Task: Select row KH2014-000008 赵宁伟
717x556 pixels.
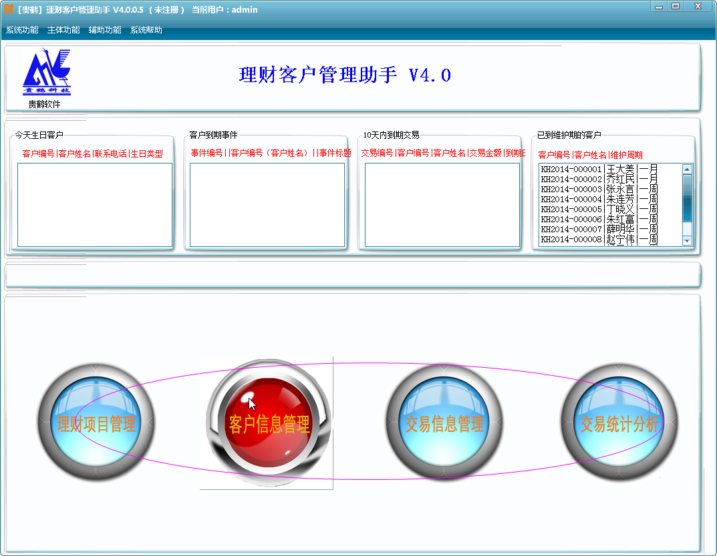Action: pyautogui.click(x=611, y=240)
